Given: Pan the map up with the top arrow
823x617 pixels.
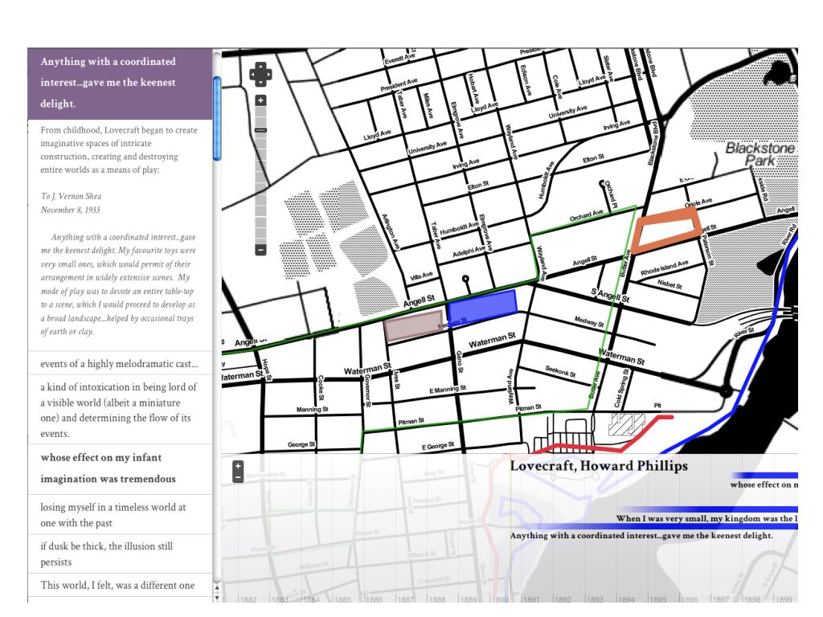Looking at the screenshot, I should coord(261,66).
